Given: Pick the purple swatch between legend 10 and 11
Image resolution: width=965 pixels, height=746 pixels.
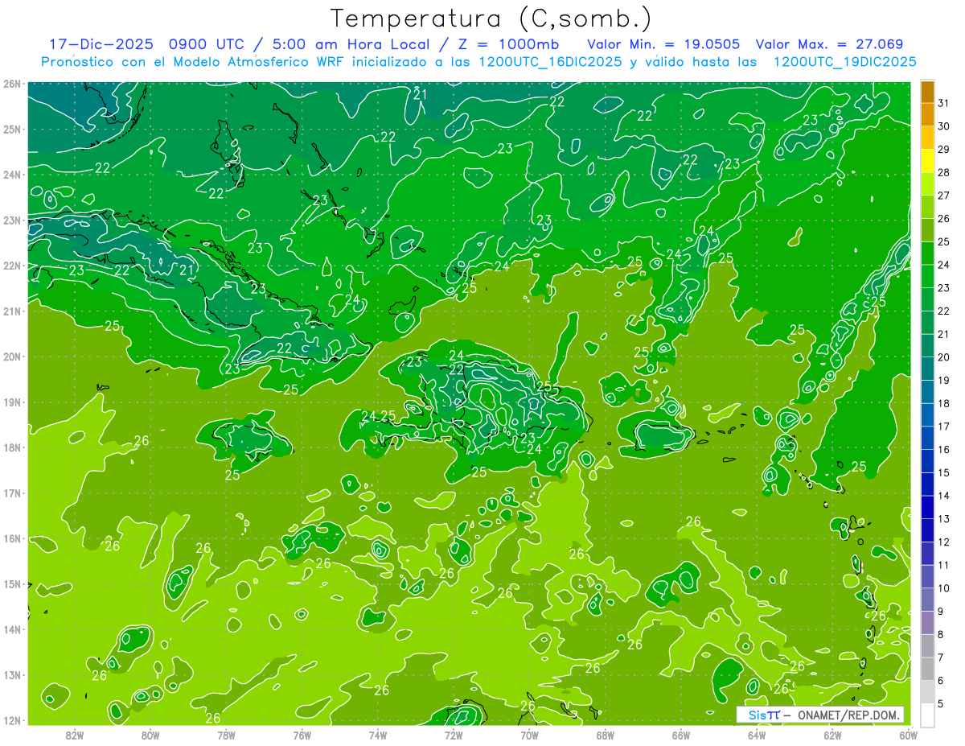Looking at the screenshot, I should point(927,577).
